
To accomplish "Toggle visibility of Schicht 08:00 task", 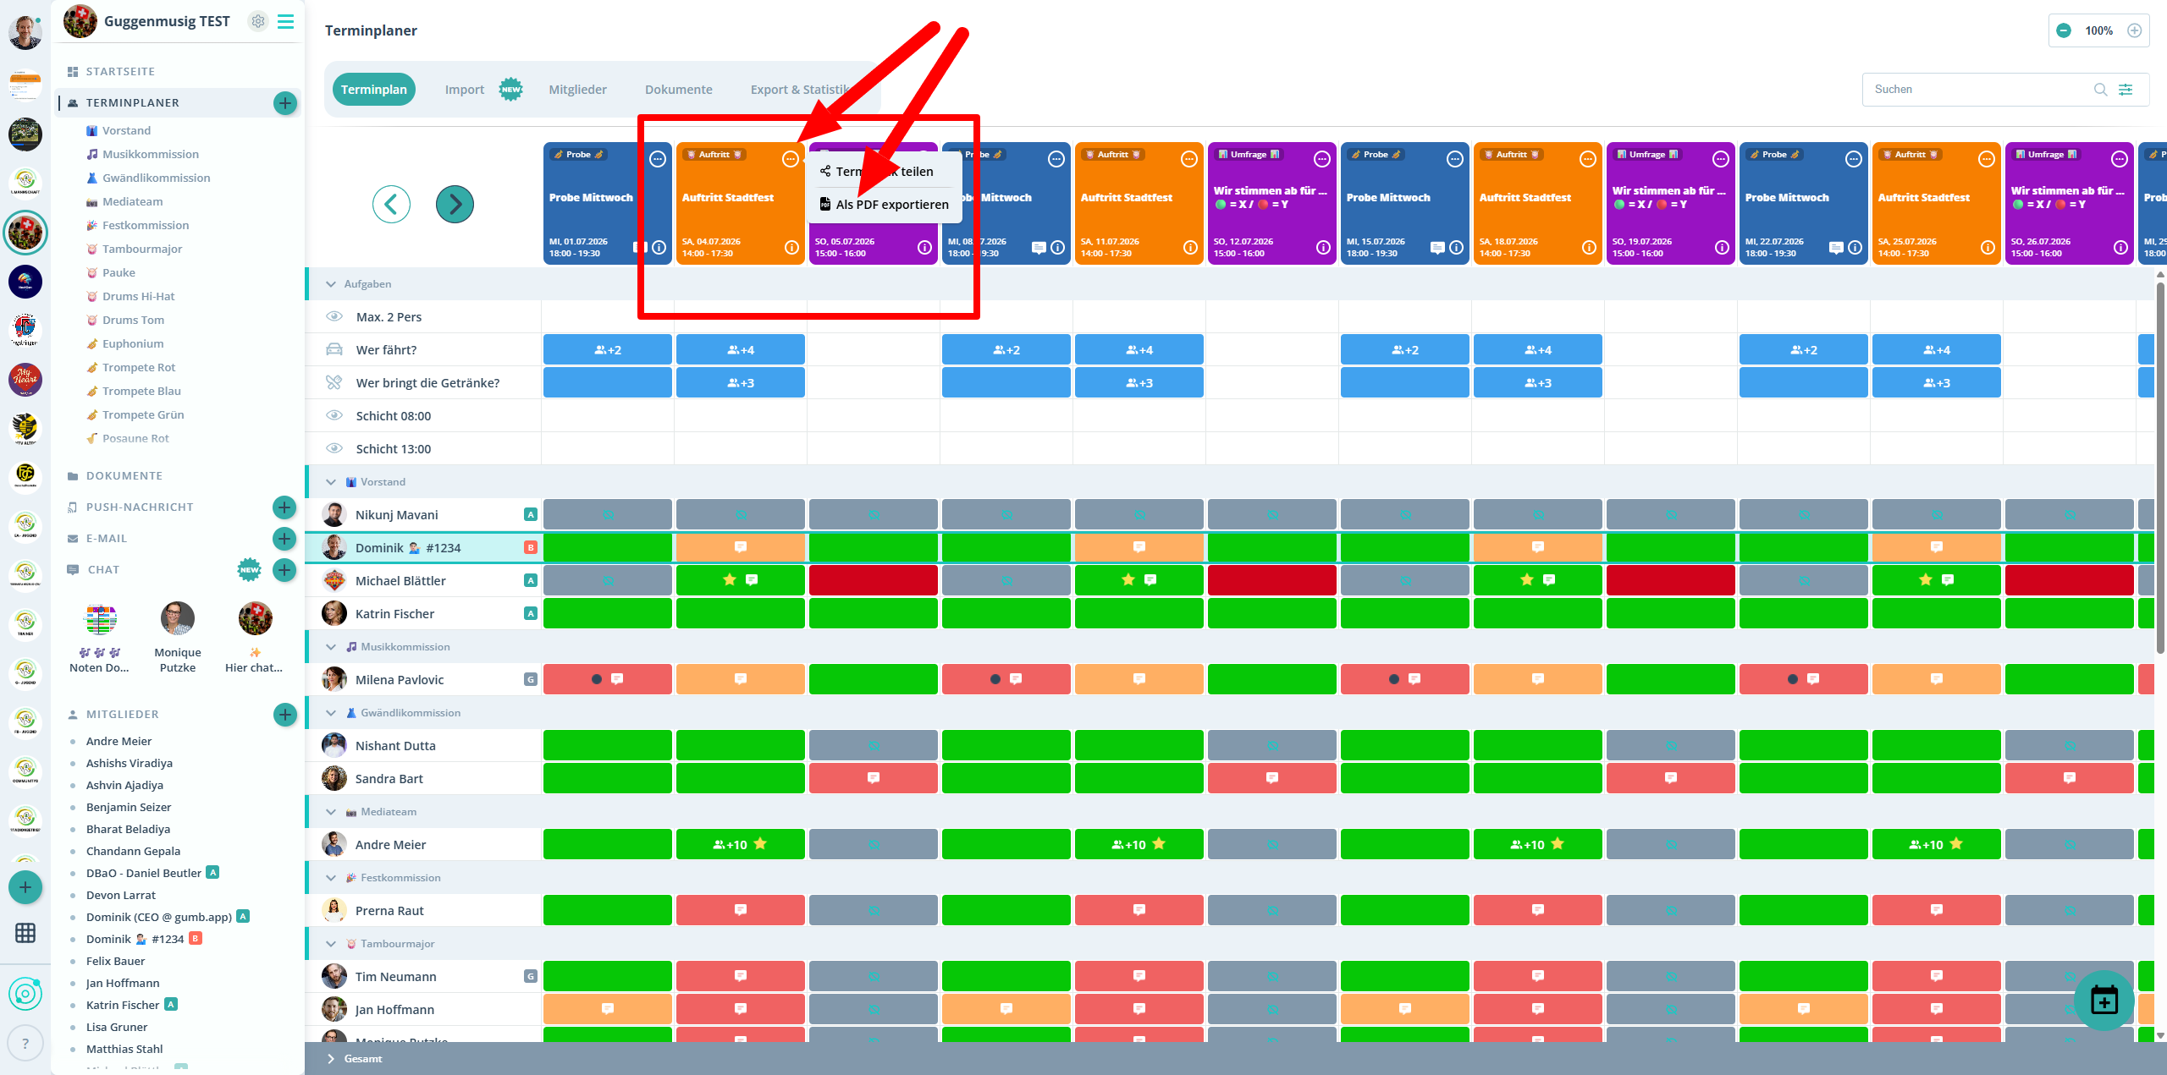I will tap(334, 415).
